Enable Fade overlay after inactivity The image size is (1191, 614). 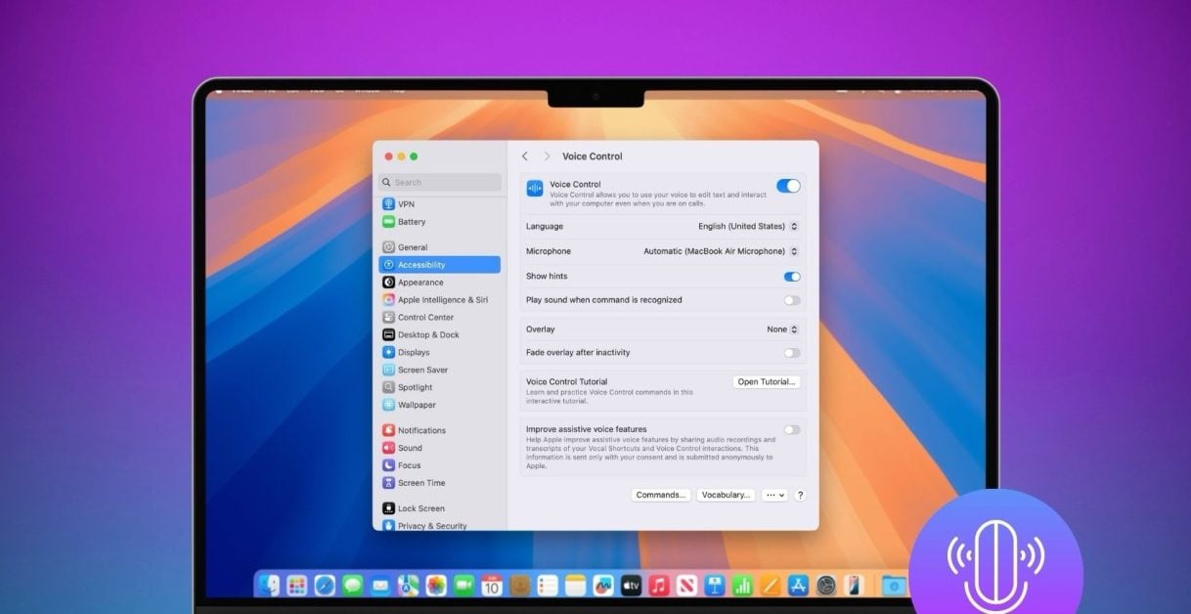pyautogui.click(x=792, y=353)
